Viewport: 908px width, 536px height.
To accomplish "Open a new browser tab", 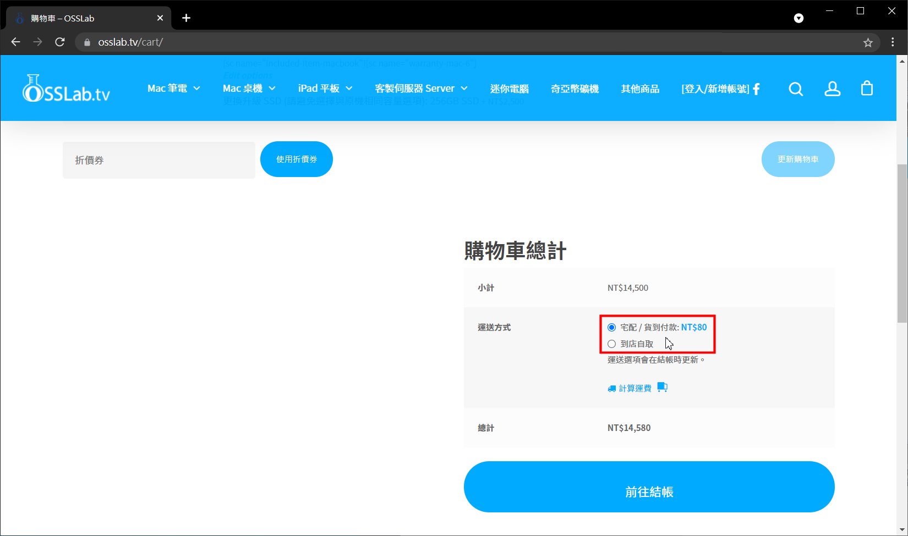I will click(187, 18).
